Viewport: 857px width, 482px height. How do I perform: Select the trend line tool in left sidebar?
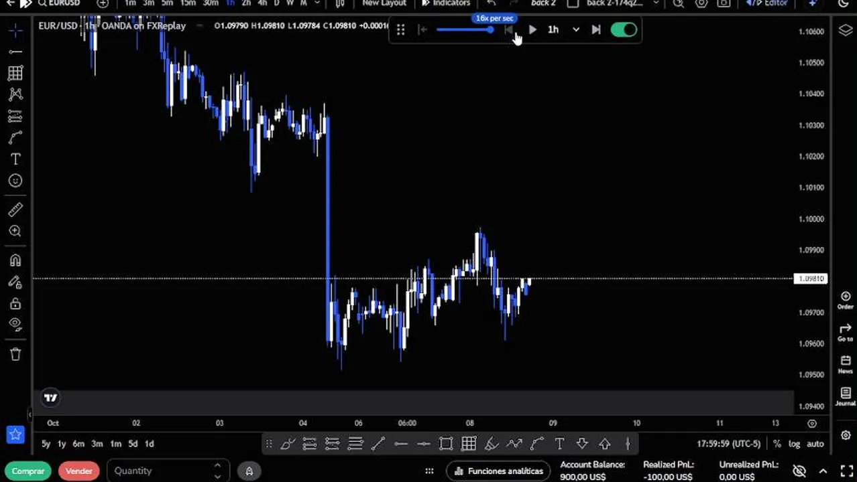coord(15,52)
